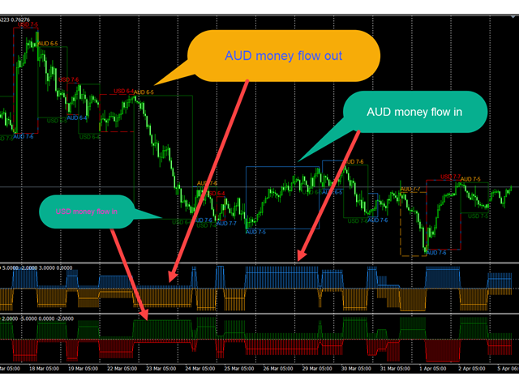Screen dimensions: 519x389
Task: Click the 25 Mar 05:00 time label
Action: pos(239,369)
